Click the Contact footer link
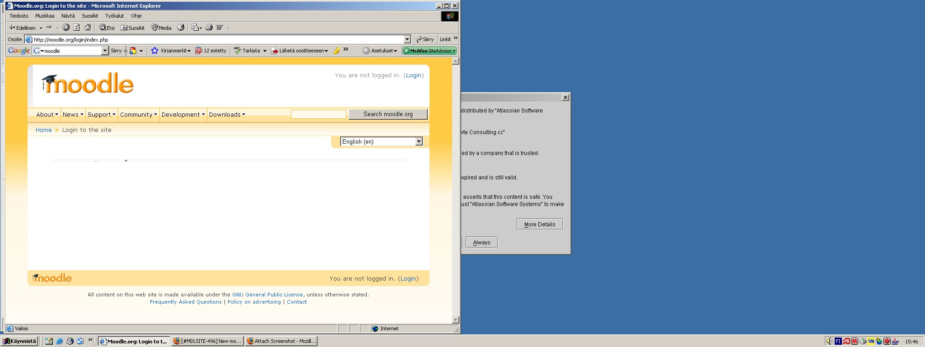Screen dimensions: 925x347 click(297, 302)
